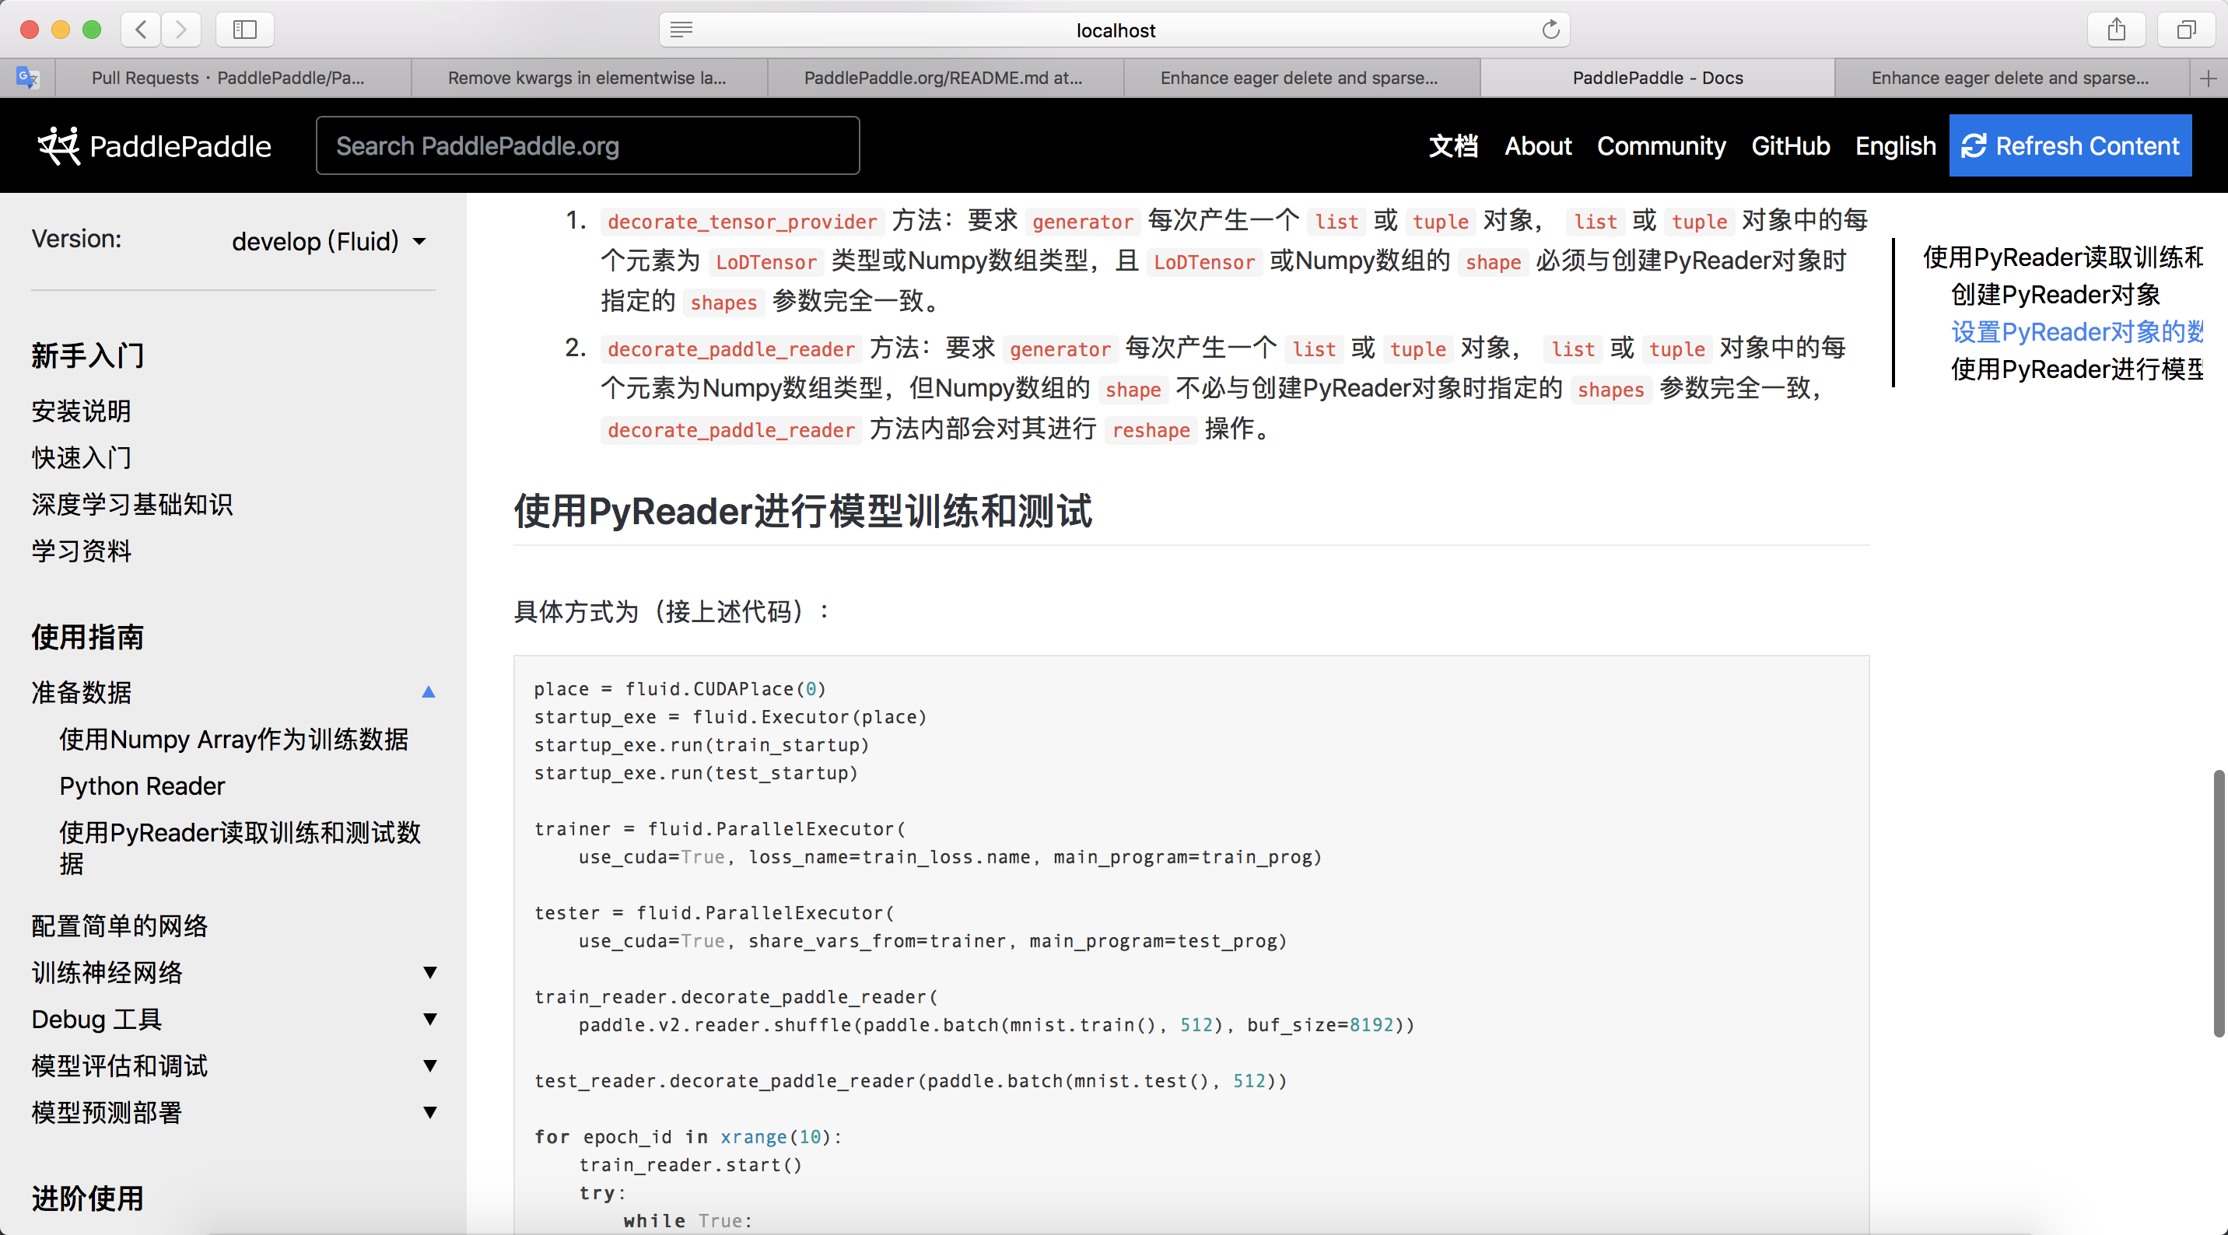Image resolution: width=2228 pixels, height=1235 pixels.
Task: Expand the 训练神经网络 section arrow
Action: pyautogui.click(x=429, y=972)
